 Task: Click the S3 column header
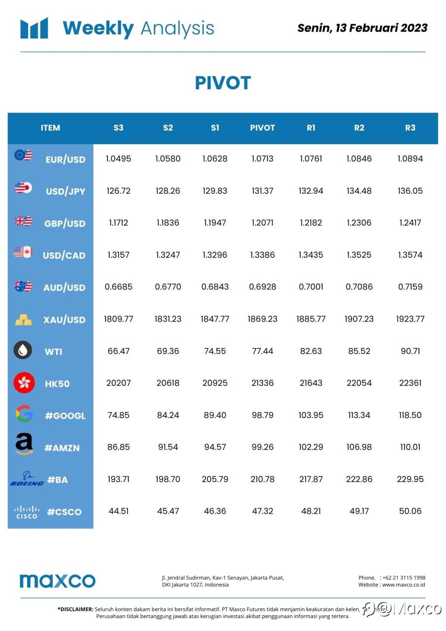118,128
